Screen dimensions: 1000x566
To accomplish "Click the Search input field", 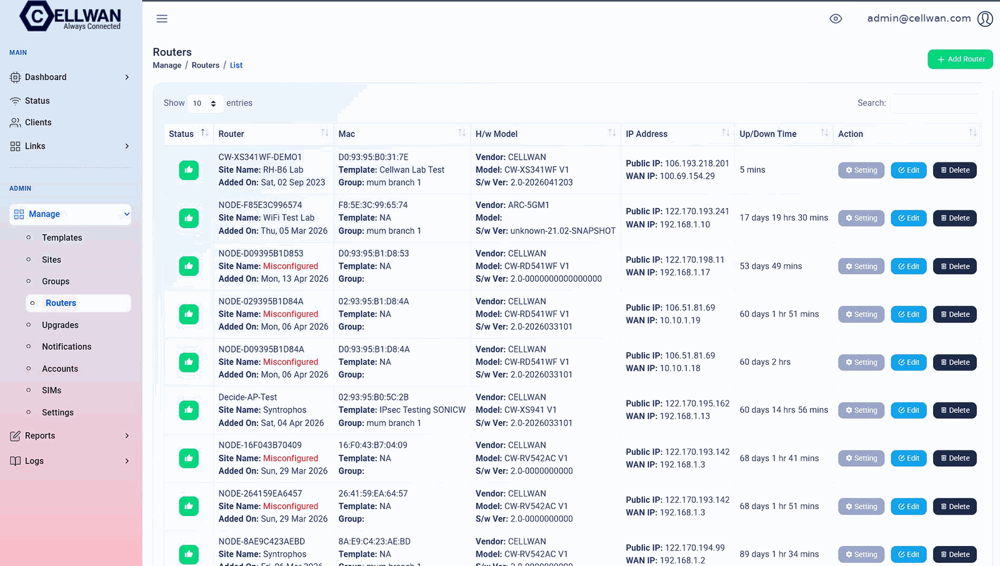I will click(x=935, y=103).
